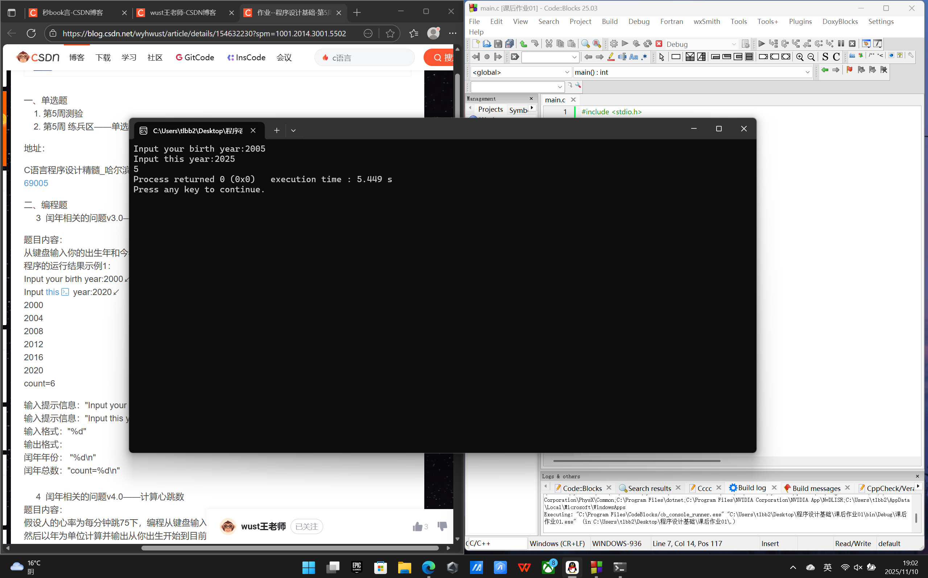Open the Build menu
928x578 pixels.
609,21
